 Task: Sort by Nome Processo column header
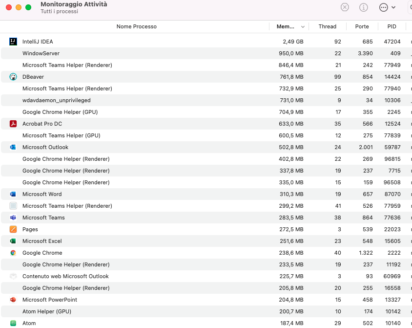(137, 26)
